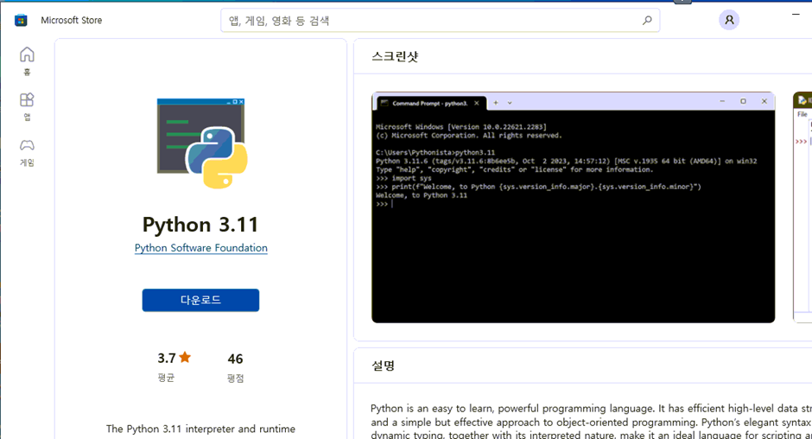This screenshot has width=812, height=439.
Task: Open the Apps (앱) sidebar section
Action: [x=27, y=106]
